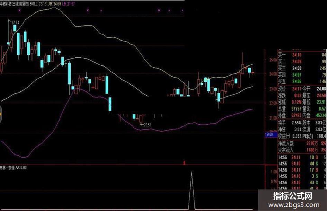The image size is (327, 211).
Task: Click the 净资 value 3.01
Action: [298, 129]
